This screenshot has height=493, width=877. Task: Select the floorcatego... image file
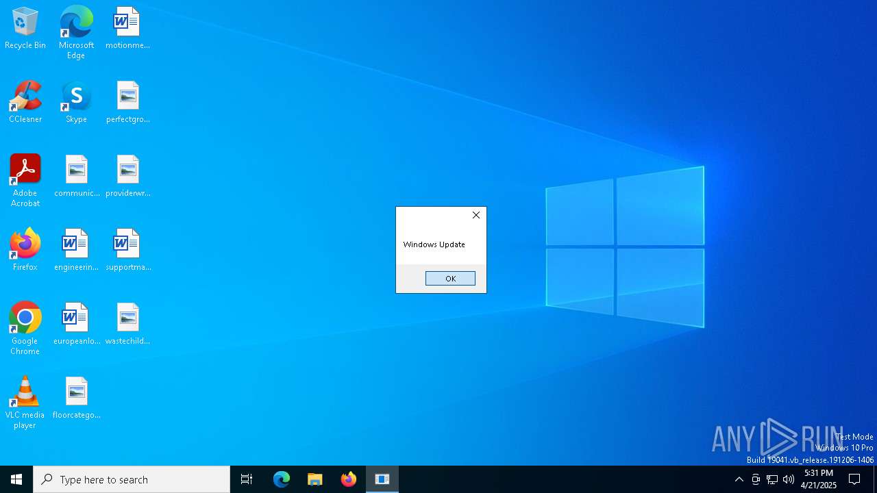tap(76, 398)
